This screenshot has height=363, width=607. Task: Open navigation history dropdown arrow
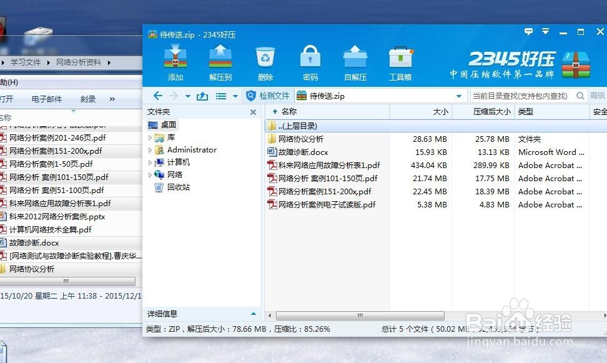pos(188,96)
